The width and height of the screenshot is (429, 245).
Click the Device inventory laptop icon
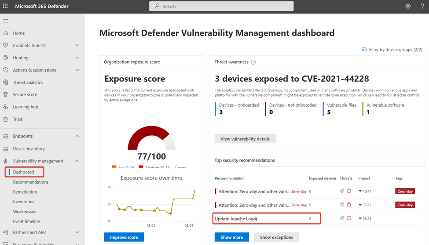(x=5, y=148)
